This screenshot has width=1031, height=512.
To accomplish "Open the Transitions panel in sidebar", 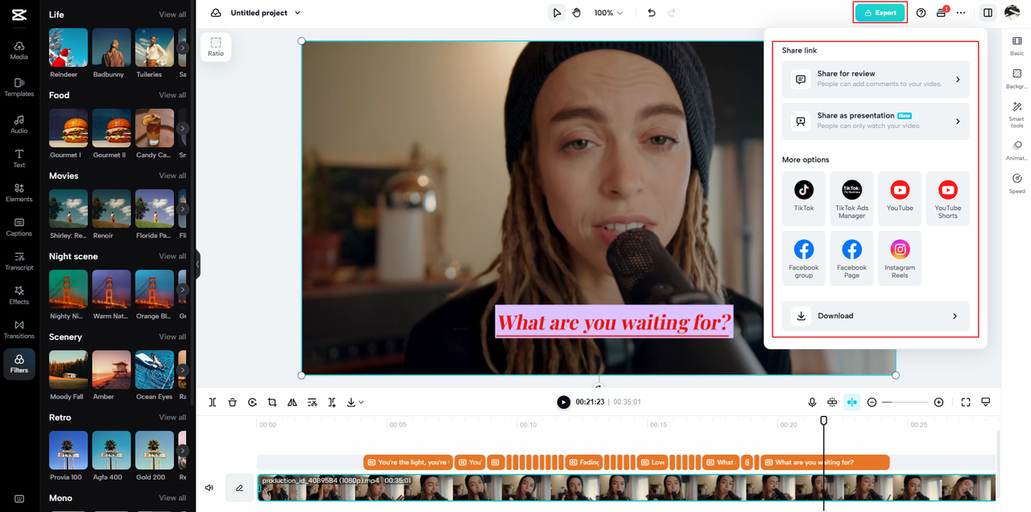I will coord(19,328).
